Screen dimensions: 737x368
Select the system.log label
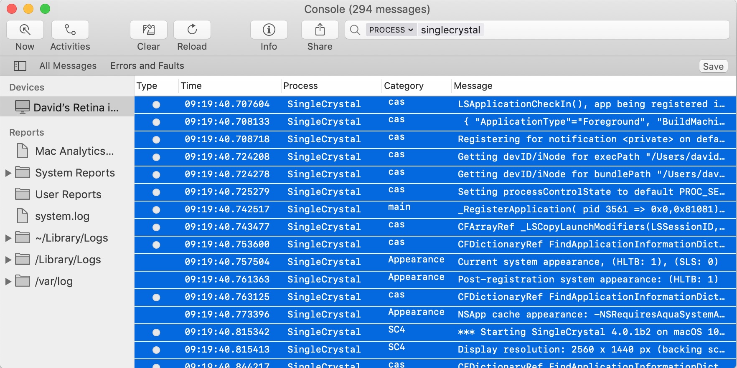[62, 216]
